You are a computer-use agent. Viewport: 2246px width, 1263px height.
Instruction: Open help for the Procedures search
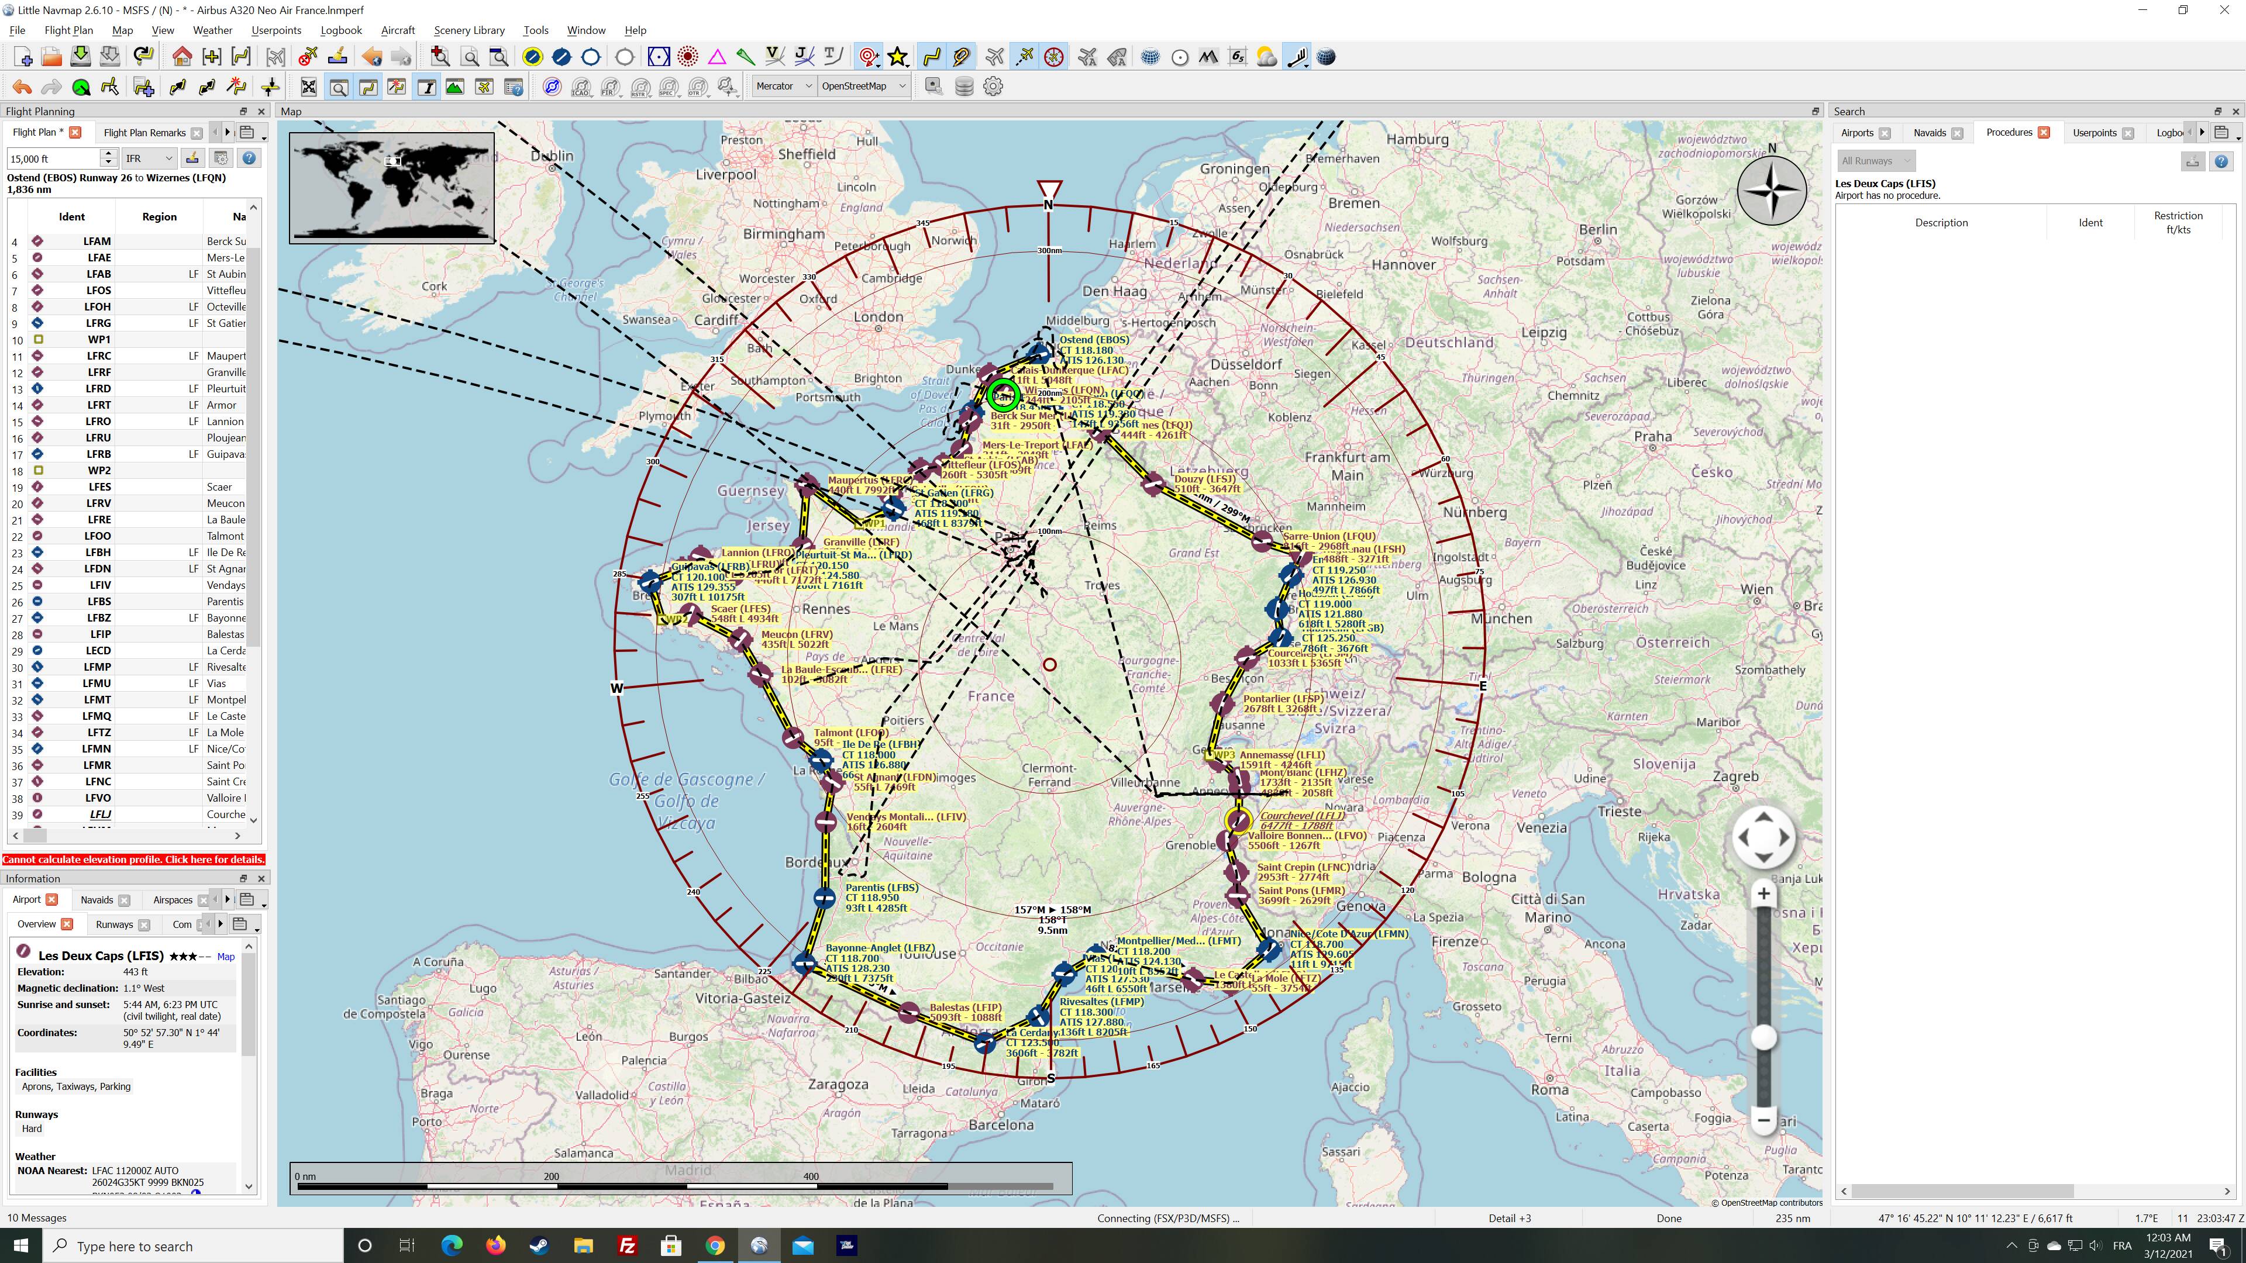[2221, 161]
